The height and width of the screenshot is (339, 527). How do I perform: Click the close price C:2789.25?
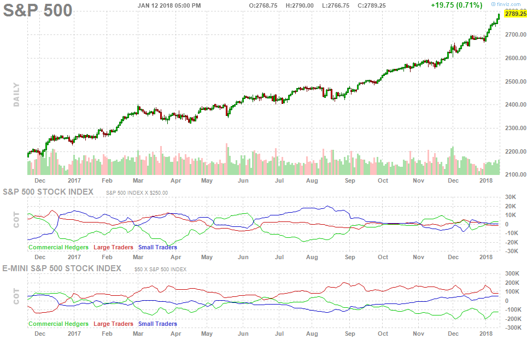tap(371, 5)
